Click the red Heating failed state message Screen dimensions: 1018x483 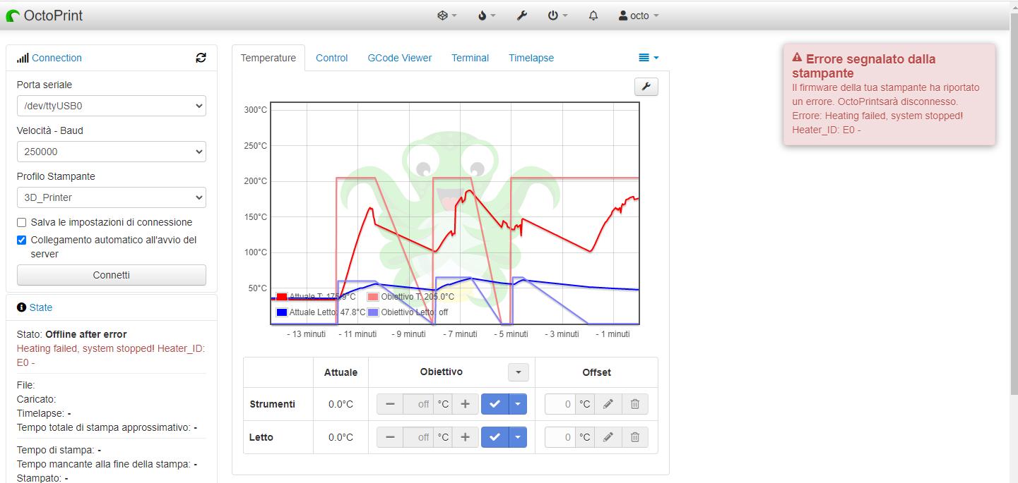pyautogui.click(x=111, y=355)
